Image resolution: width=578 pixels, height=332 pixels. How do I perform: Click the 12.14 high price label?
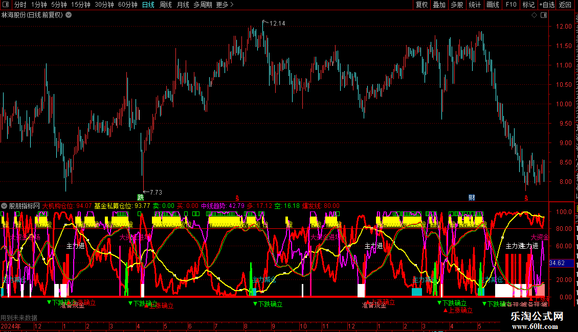tap(277, 23)
